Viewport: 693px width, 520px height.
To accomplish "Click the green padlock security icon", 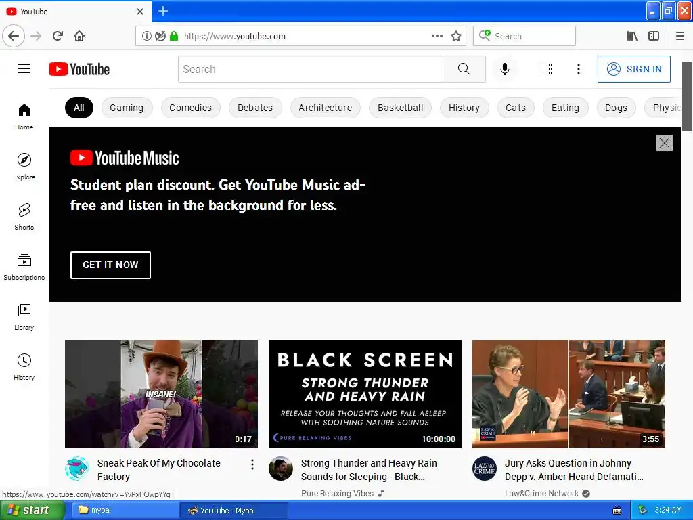I will [x=174, y=37].
